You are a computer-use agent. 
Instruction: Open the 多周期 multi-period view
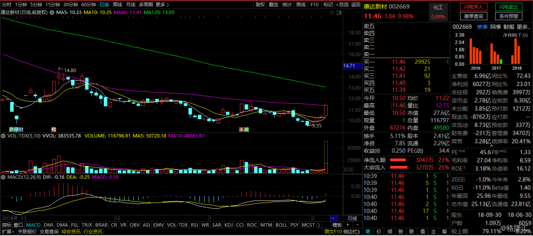click(146, 4)
